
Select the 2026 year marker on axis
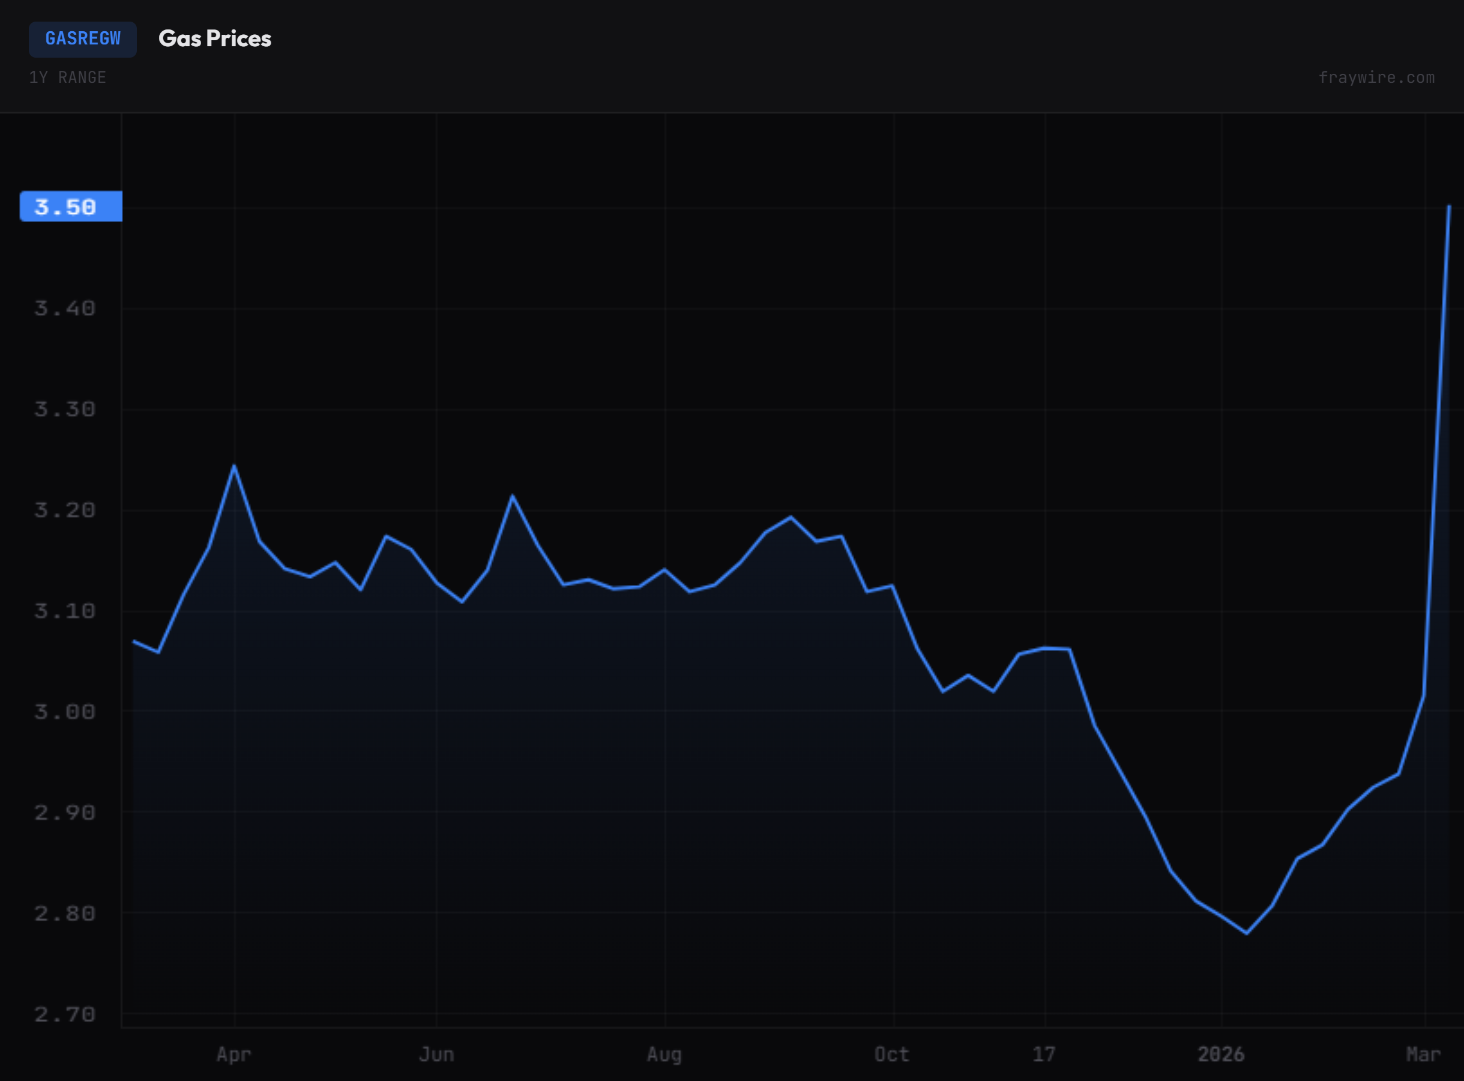(x=1221, y=1054)
